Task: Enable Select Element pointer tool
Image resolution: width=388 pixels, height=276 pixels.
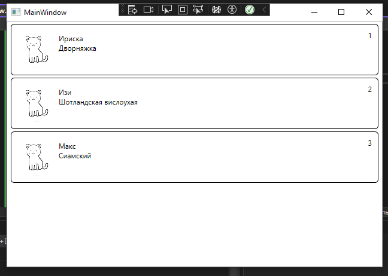Action: 167,10
